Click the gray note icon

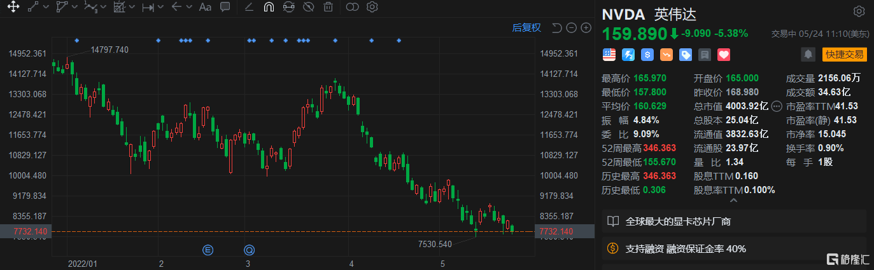705,55
